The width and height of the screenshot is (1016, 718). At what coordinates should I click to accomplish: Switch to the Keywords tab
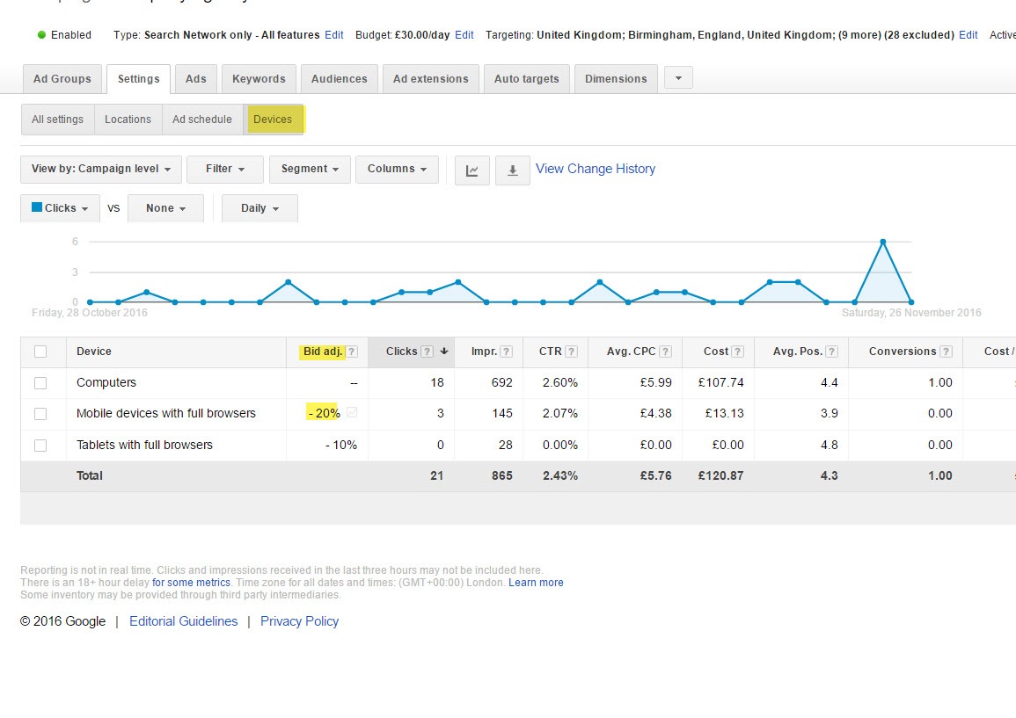click(259, 79)
